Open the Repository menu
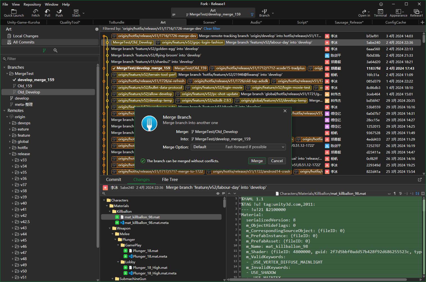The width and height of the screenshot is (426, 282). pos(32,4)
